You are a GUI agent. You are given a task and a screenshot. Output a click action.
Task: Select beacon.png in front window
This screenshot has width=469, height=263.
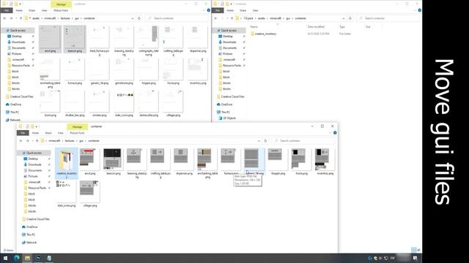(113, 162)
